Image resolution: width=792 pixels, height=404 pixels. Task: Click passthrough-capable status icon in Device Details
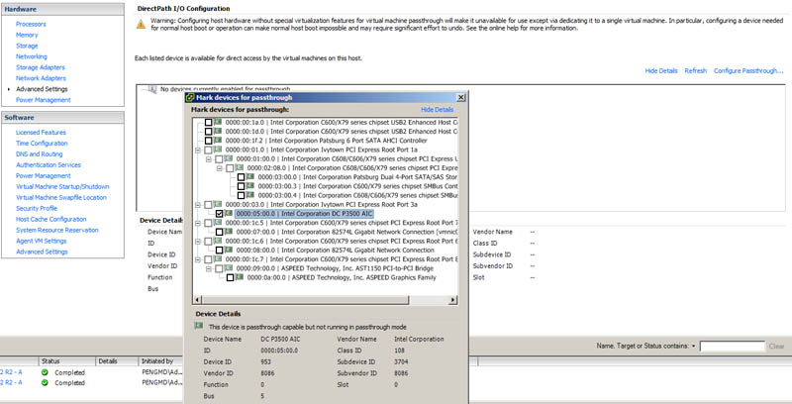click(199, 326)
